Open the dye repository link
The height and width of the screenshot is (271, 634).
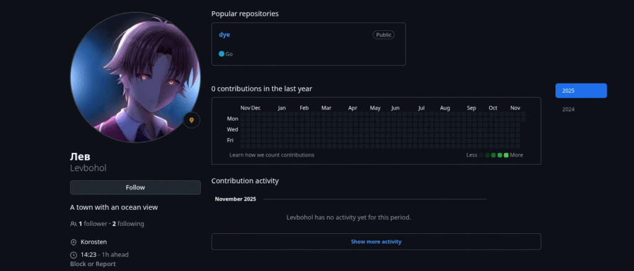224,35
